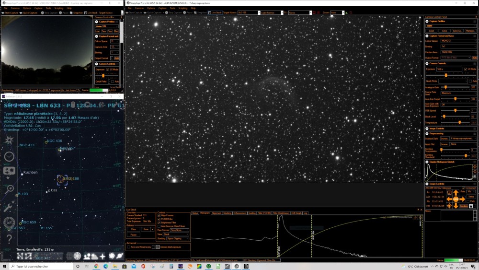Open Frame Rate Limit Maximum dropdown
This screenshot has width=479, height=270.
pyautogui.click(x=458, y=93)
